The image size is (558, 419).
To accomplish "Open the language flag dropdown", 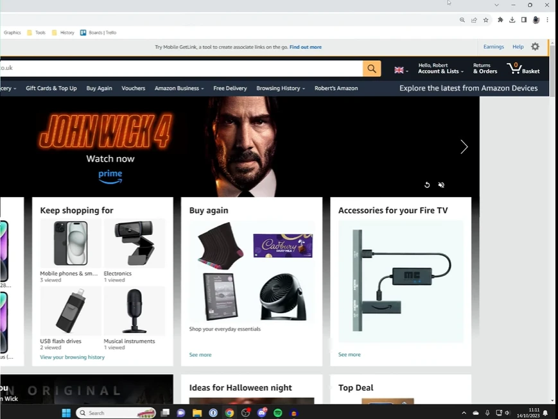I will [401, 70].
